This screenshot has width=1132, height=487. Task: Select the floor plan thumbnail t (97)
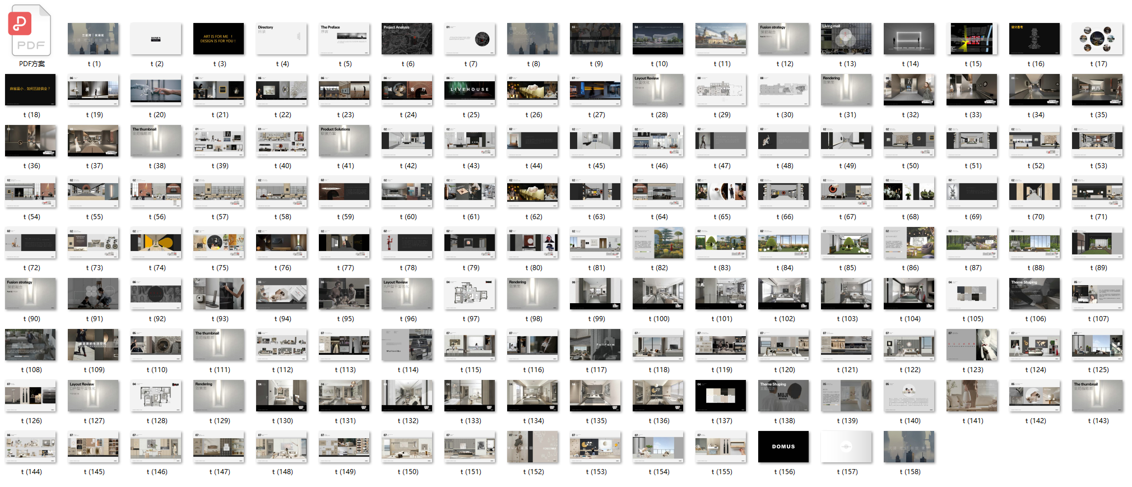(470, 294)
